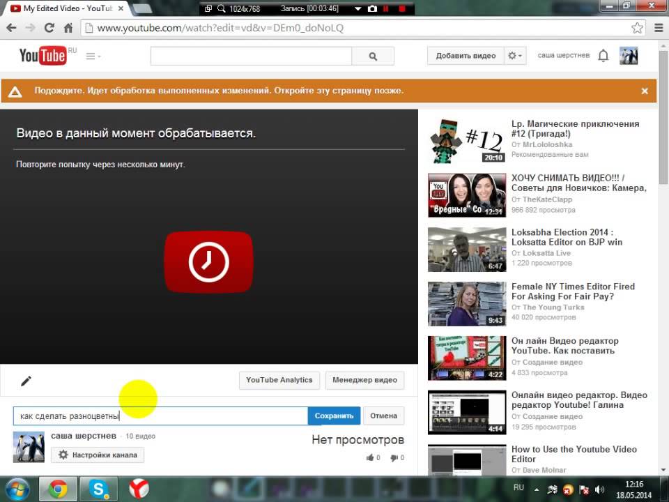This screenshot has width=669, height=502.
Task: Open YouTube Analytics
Action: [x=279, y=380]
